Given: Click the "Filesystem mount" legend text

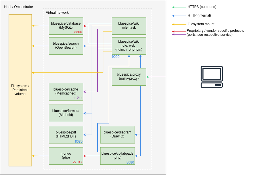Looking at the screenshot, I should (201, 24).
